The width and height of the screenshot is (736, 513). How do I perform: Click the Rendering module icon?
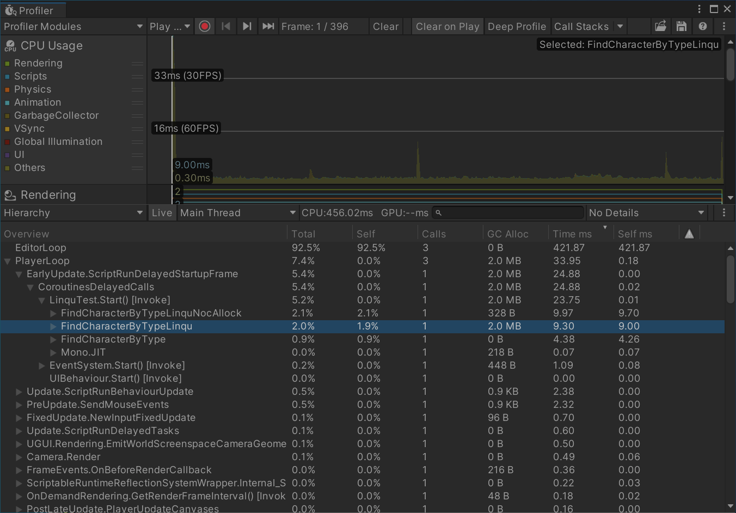click(x=10, y=195)
